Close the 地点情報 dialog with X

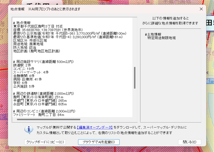(x=201, y=9)
